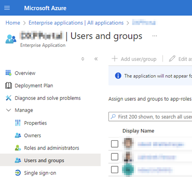Click the Users and groups page heading
The height and width of the screenshot is (177, 192).
coord(106,36)
